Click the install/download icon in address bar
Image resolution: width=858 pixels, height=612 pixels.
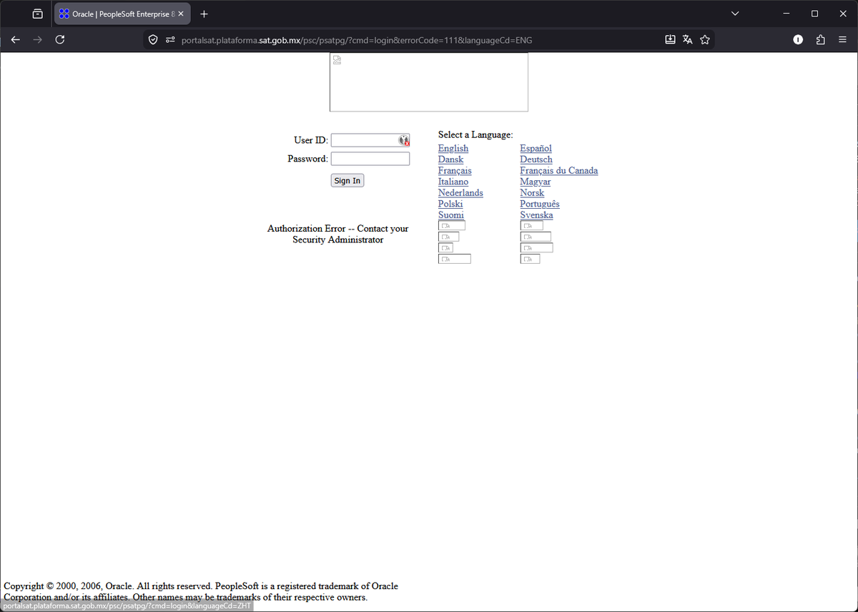(x=670, y=40)
